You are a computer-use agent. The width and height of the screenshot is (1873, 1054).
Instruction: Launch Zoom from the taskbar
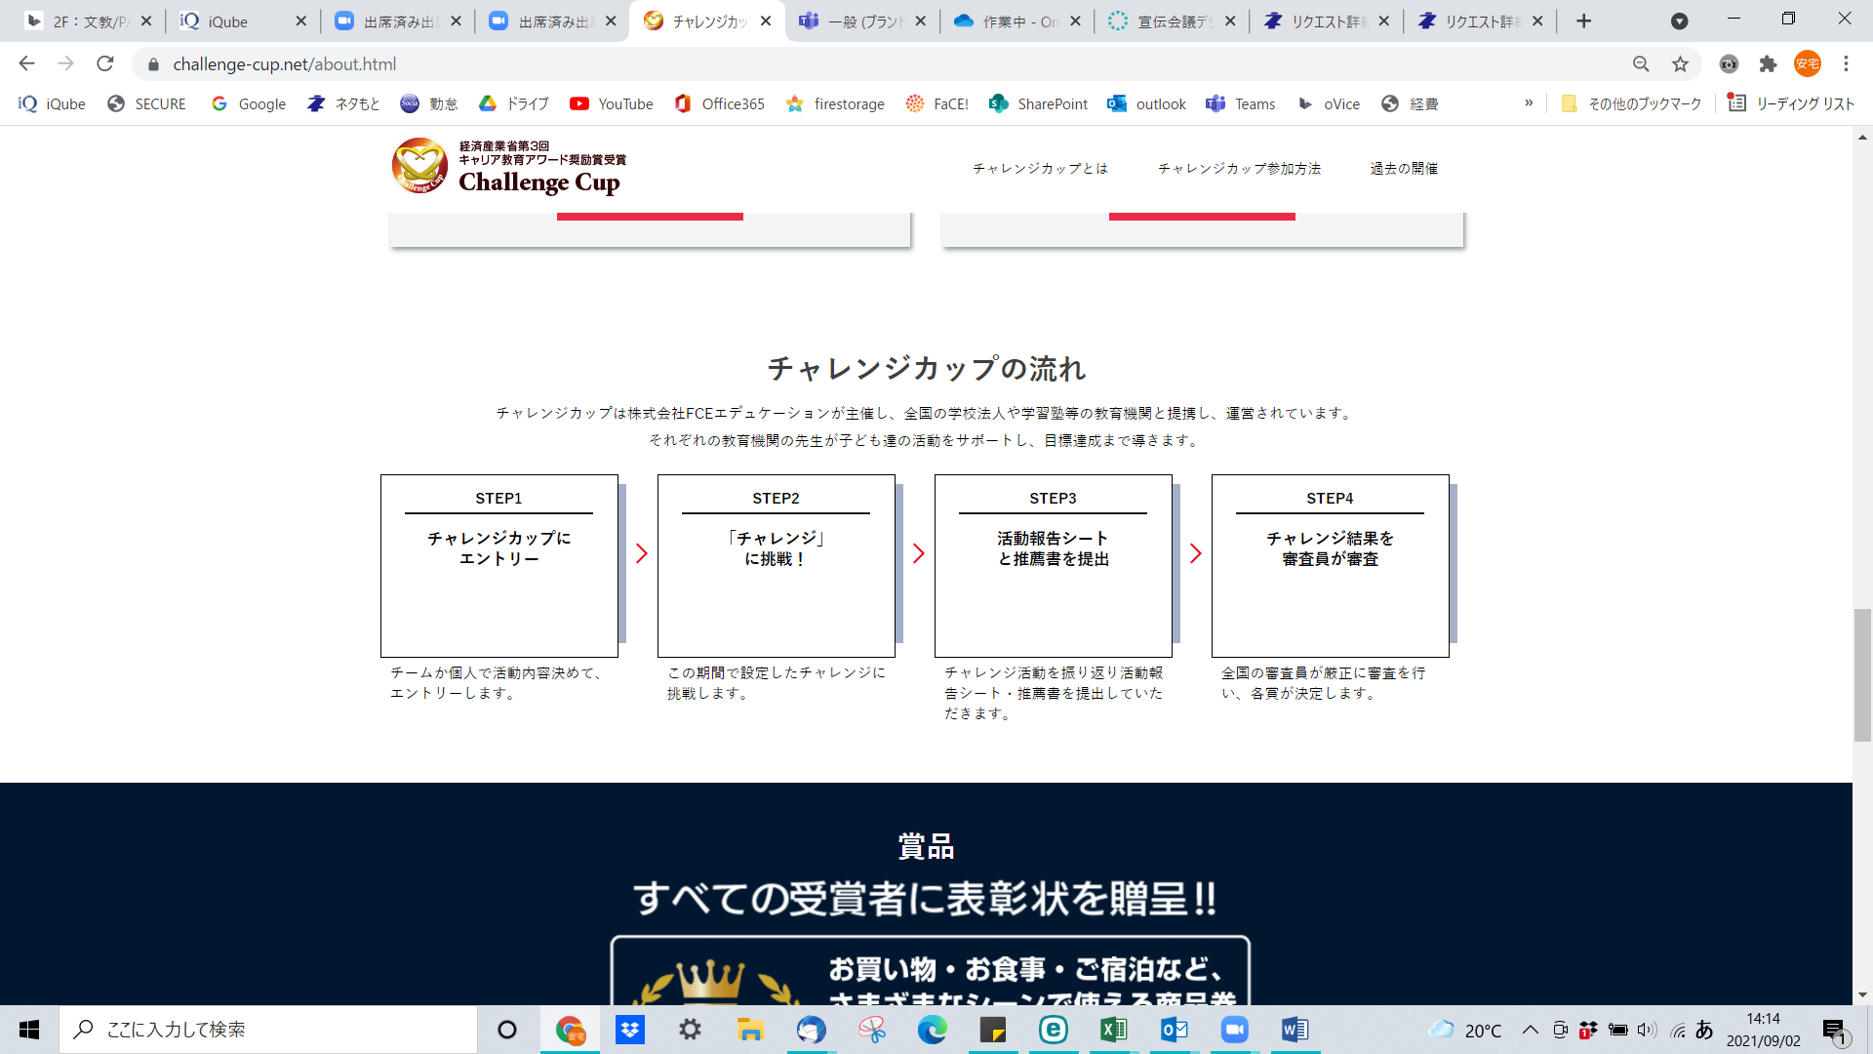pos(1234,1030)
